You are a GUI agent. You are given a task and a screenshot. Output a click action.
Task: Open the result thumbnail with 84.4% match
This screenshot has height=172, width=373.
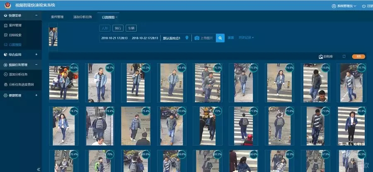click(x=172, y=83)
